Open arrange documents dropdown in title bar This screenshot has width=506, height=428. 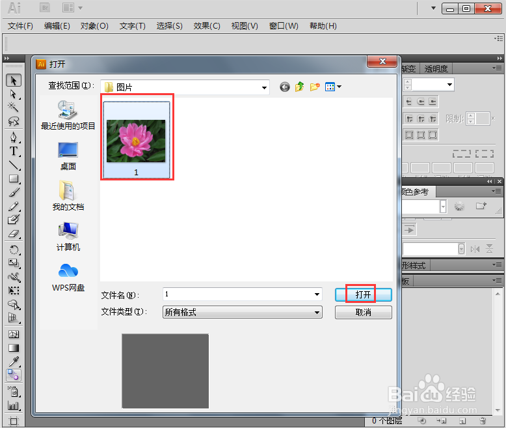click(72, 7)
